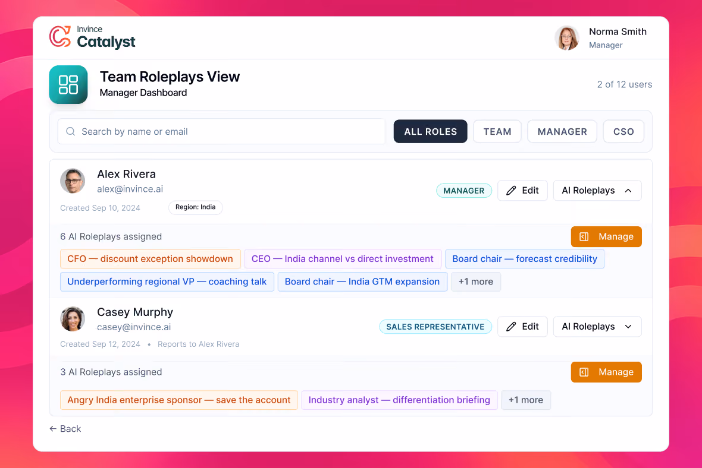
Task: Click the Team Roleplays View dashboard icon
Action: 68,84
